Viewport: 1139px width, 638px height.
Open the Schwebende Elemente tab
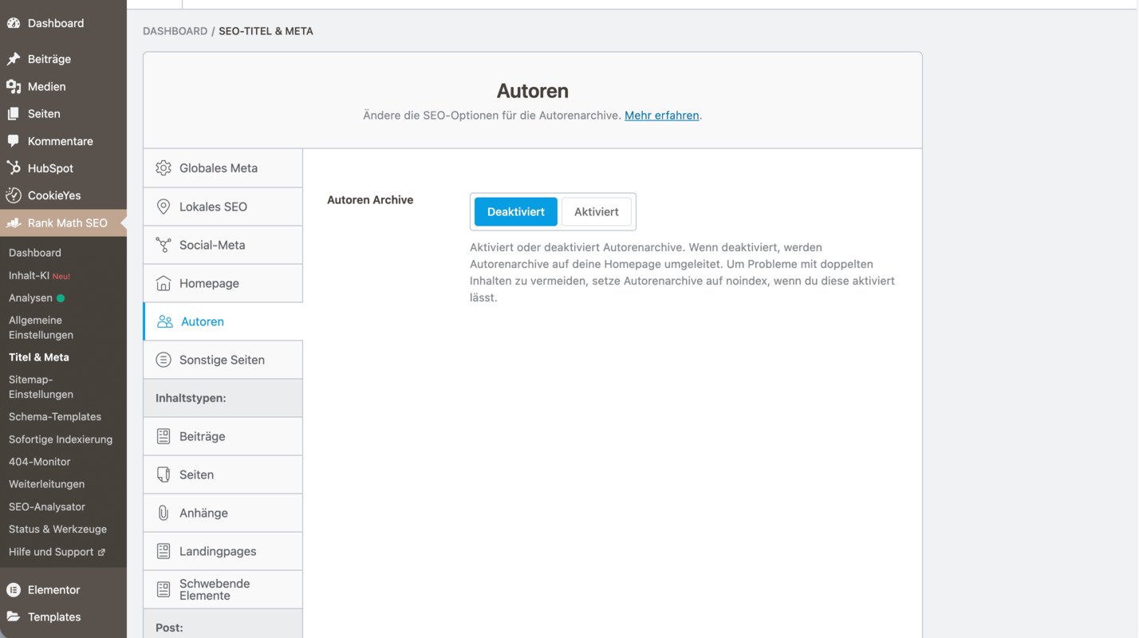tap(214, 589)
